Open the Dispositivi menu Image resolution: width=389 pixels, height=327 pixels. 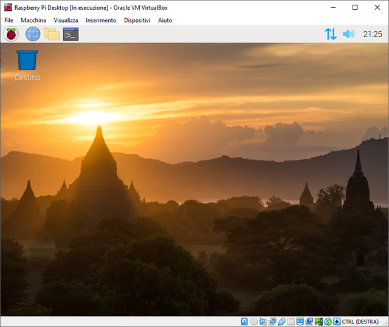(137, 20)
